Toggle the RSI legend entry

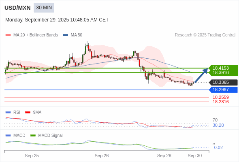13,112
